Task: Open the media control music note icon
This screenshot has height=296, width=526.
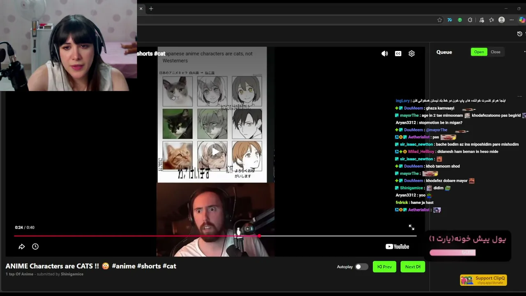Action: point(482,20)
